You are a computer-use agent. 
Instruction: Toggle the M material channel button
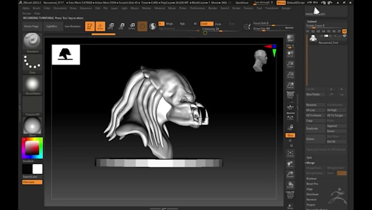(195, 24)
